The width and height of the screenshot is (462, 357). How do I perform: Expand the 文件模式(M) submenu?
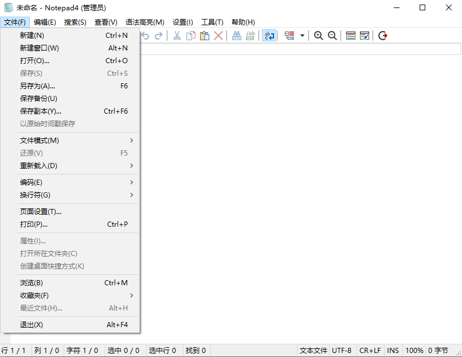coord(70,141)
